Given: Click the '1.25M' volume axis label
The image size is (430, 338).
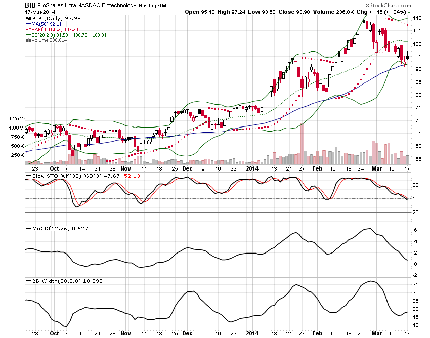Looking at the screenshot, I should coord(16,119).
